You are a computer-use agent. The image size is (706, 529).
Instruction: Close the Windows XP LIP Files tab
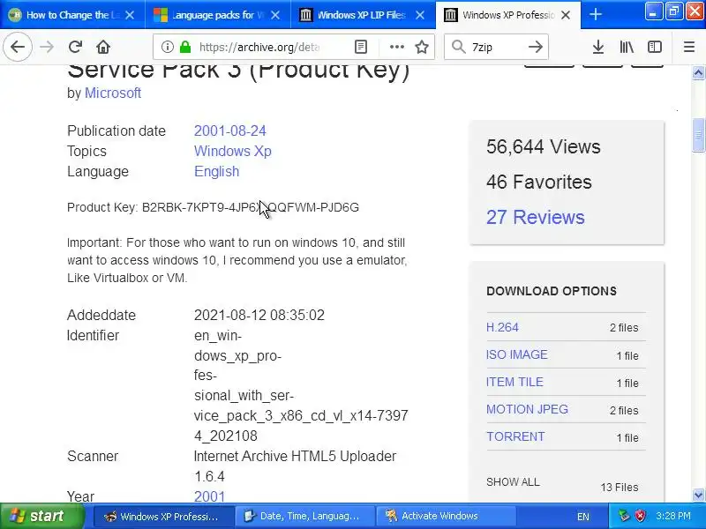pos(420,15)
